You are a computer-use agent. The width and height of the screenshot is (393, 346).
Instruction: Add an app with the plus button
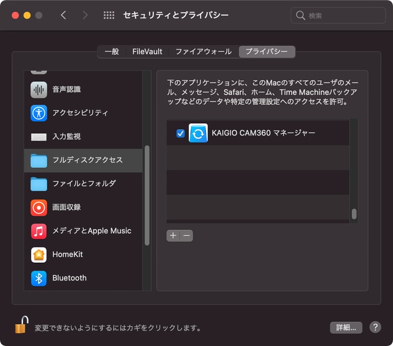pyautogui.click(x=173, y=236)
